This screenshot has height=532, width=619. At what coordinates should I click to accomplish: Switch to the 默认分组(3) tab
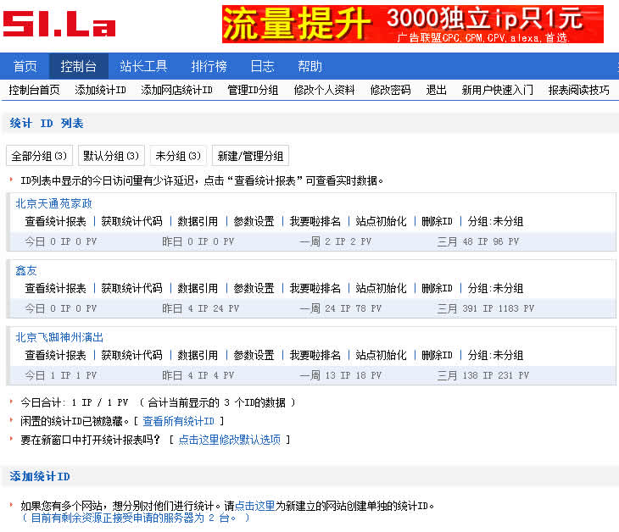[111, 156]
